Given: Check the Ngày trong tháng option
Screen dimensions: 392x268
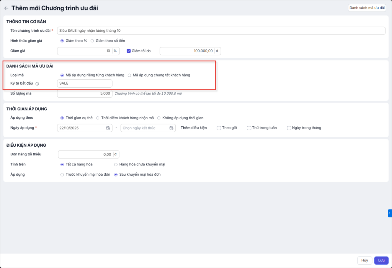Looking at the screenshot, I should 289,128.
